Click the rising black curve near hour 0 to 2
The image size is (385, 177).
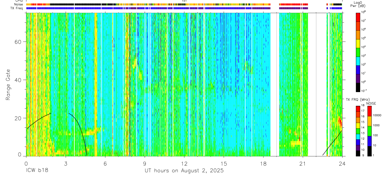pos(39,120)
